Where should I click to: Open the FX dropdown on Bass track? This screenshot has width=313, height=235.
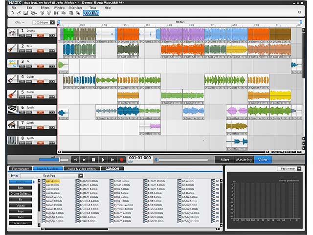coord(52,51)
